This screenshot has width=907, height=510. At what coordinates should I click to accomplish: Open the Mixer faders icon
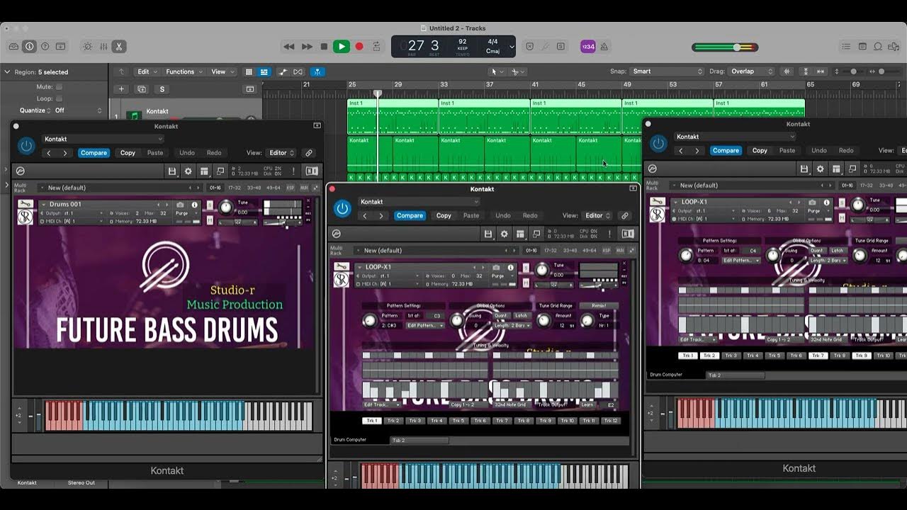[103, 47]
